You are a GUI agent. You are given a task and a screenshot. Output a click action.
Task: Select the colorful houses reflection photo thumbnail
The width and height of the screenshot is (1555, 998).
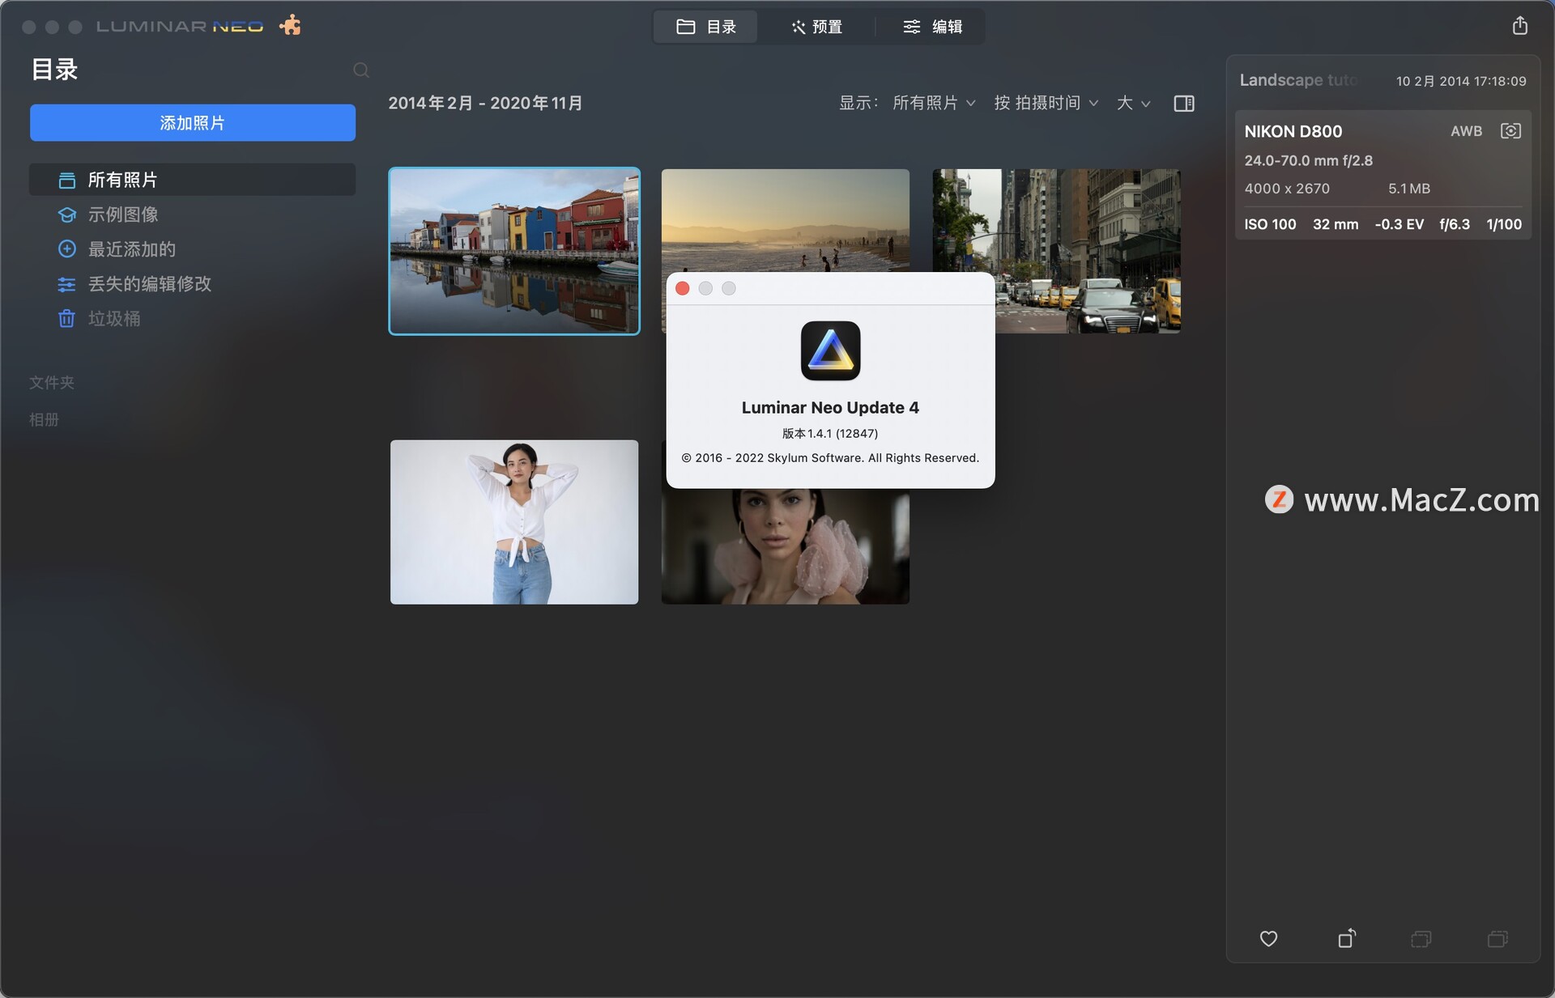tap(513, 251)
